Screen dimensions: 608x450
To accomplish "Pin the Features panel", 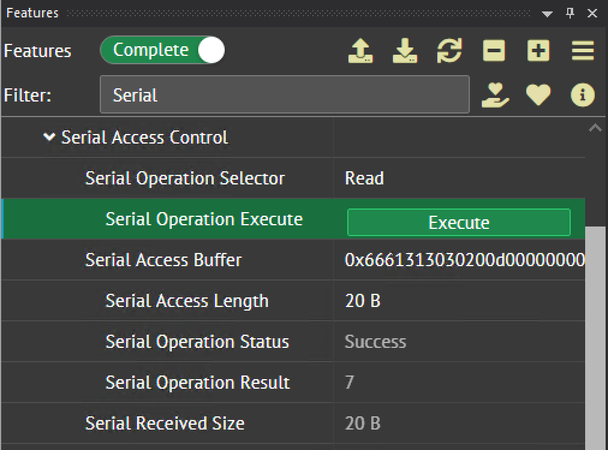I will (570, 13).
